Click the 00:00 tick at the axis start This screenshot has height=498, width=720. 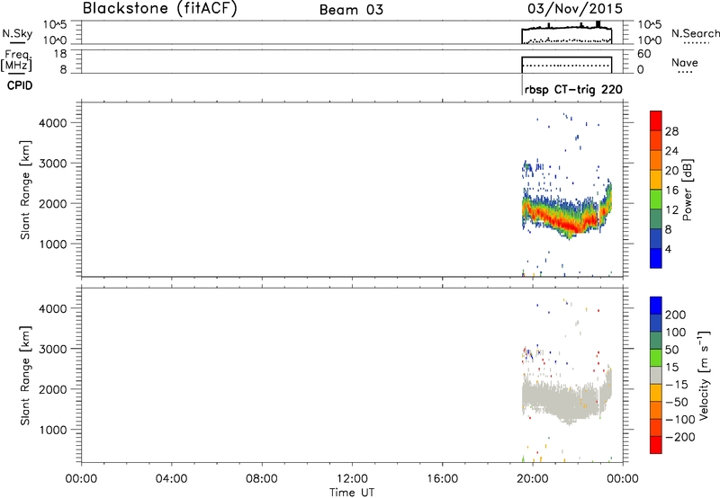pyautogui.click(x=81, y=479)
